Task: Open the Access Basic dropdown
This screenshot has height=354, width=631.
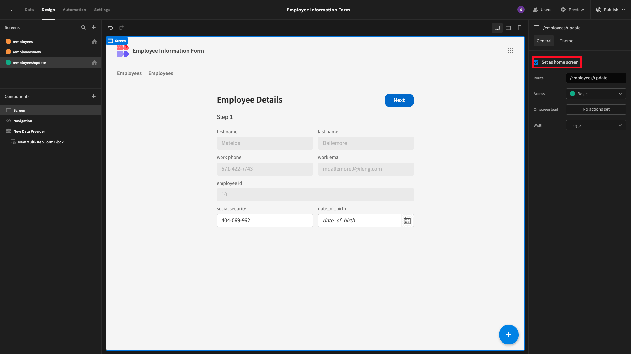Action: tap(596, 94)
